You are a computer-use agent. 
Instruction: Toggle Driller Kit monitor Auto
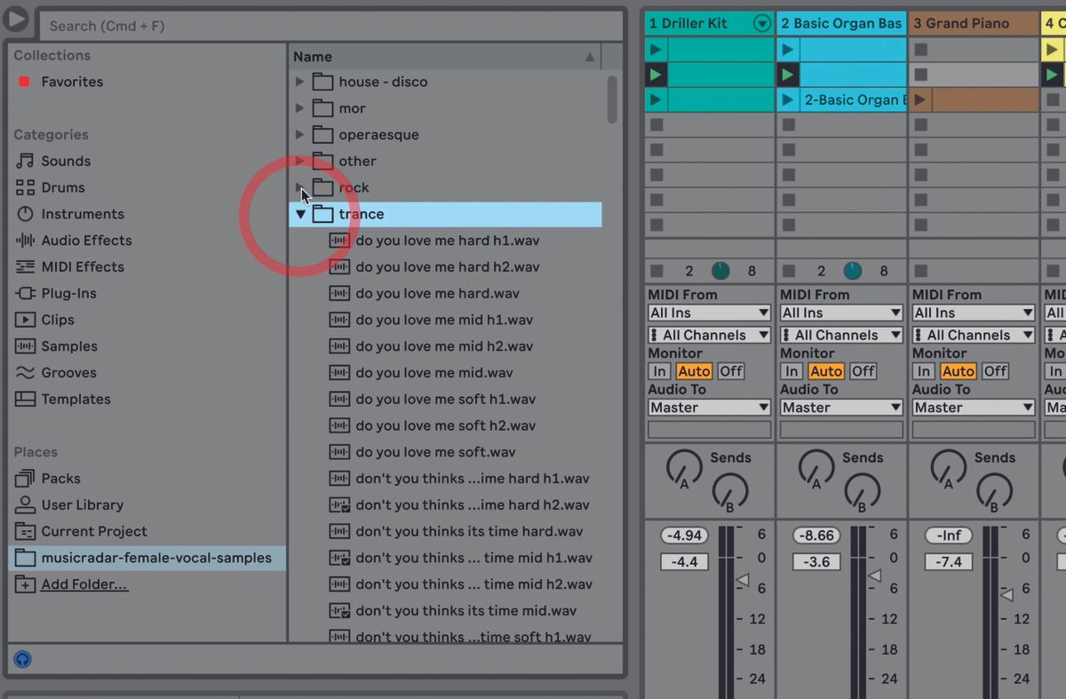click(694, 371)
